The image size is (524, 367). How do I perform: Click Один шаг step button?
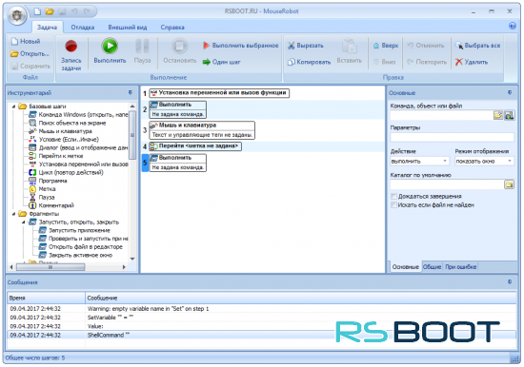222,62
